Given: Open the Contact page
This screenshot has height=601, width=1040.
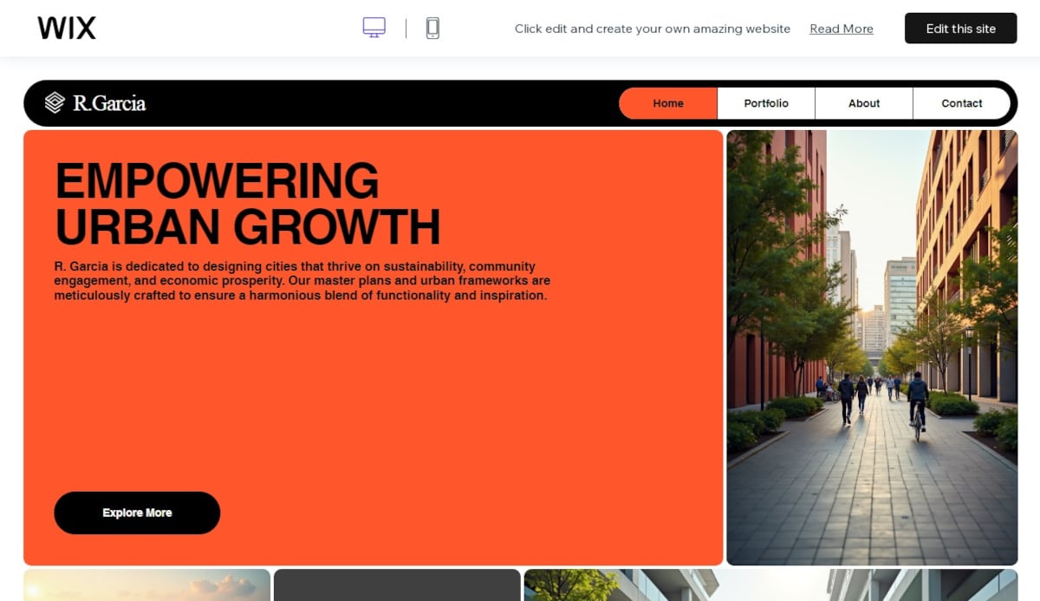Looking at the screenshot, I should coord(962,103).
